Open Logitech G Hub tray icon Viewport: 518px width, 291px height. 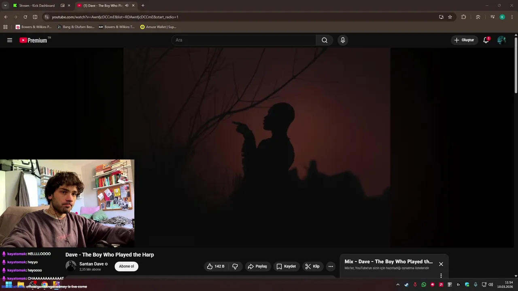(x=458, y=285)
